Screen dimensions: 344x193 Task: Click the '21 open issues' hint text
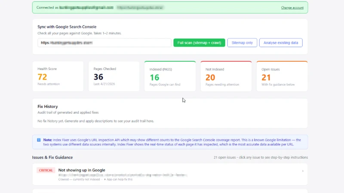click(x=261, y=157)
